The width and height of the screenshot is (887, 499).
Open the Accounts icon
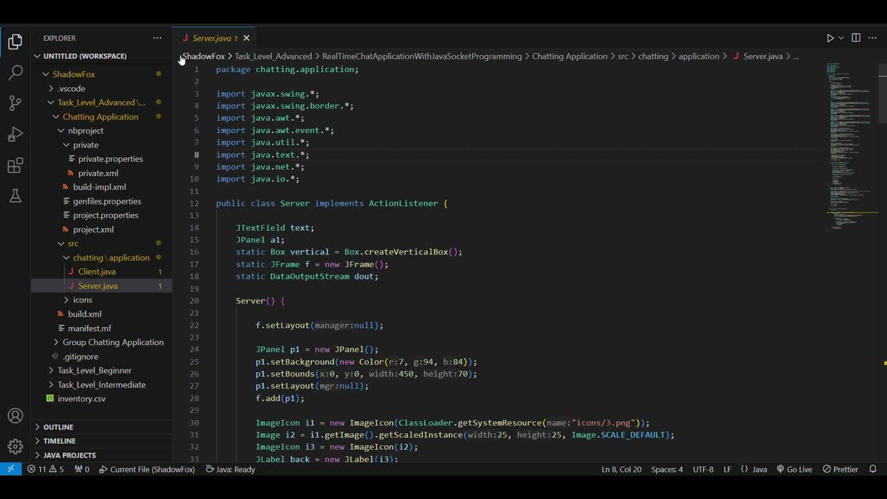point(15,416)
